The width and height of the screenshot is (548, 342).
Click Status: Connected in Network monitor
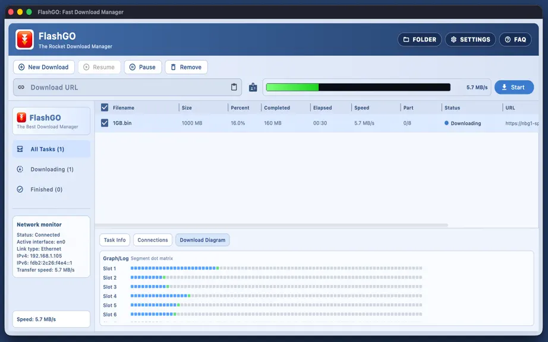38,235
